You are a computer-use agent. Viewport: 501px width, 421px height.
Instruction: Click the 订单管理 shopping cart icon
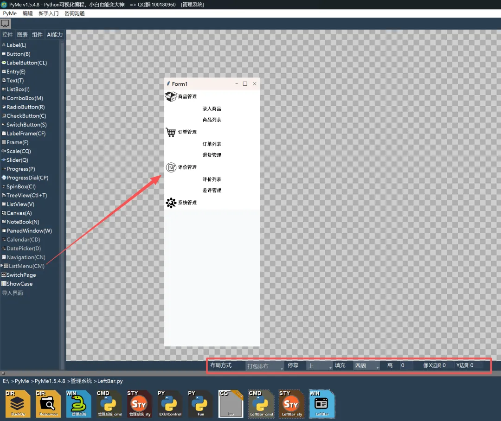tap(171, 132)
